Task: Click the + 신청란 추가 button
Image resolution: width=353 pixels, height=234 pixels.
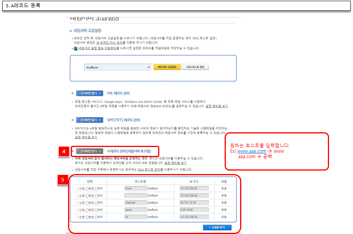Action: tap(217, 227)
